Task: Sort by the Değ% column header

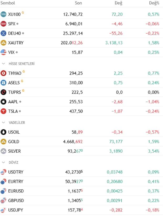Action: point(154,3)
